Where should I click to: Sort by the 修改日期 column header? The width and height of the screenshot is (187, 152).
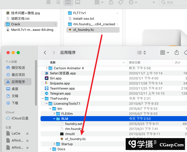point(134,62)
